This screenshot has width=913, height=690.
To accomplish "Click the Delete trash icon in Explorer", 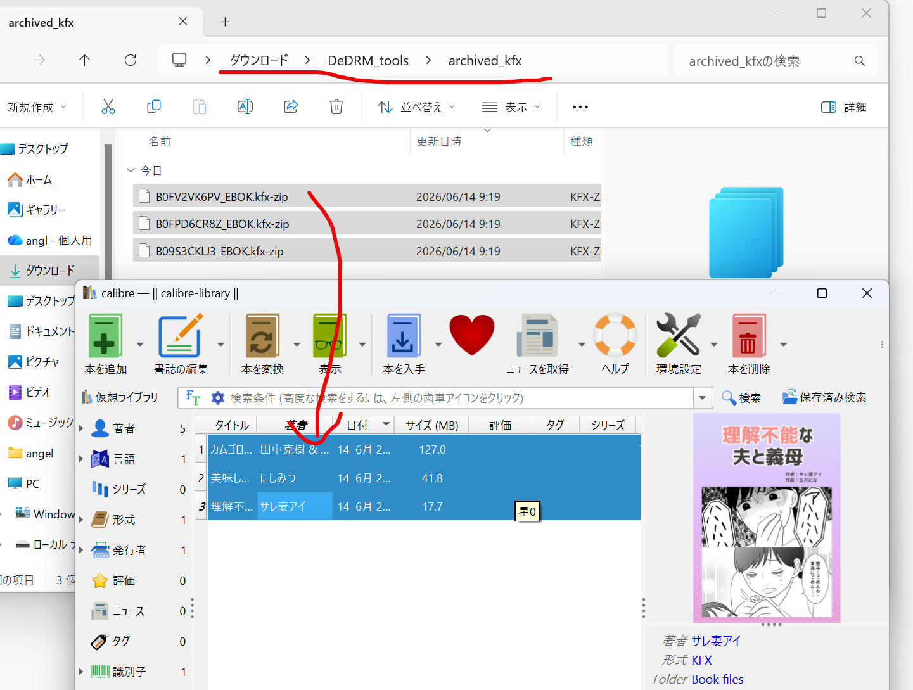I will pos(336,106).
